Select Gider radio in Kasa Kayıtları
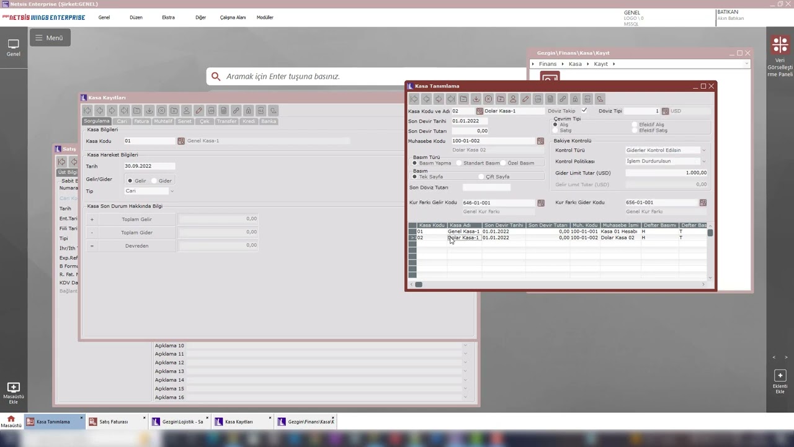The height and width of the screenshot is (447, 794). (154, 181)
